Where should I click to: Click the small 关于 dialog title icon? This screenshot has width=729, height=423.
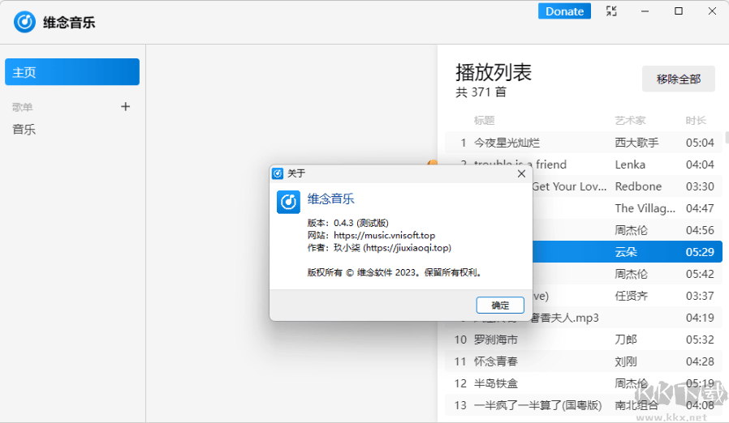(278, 173)
